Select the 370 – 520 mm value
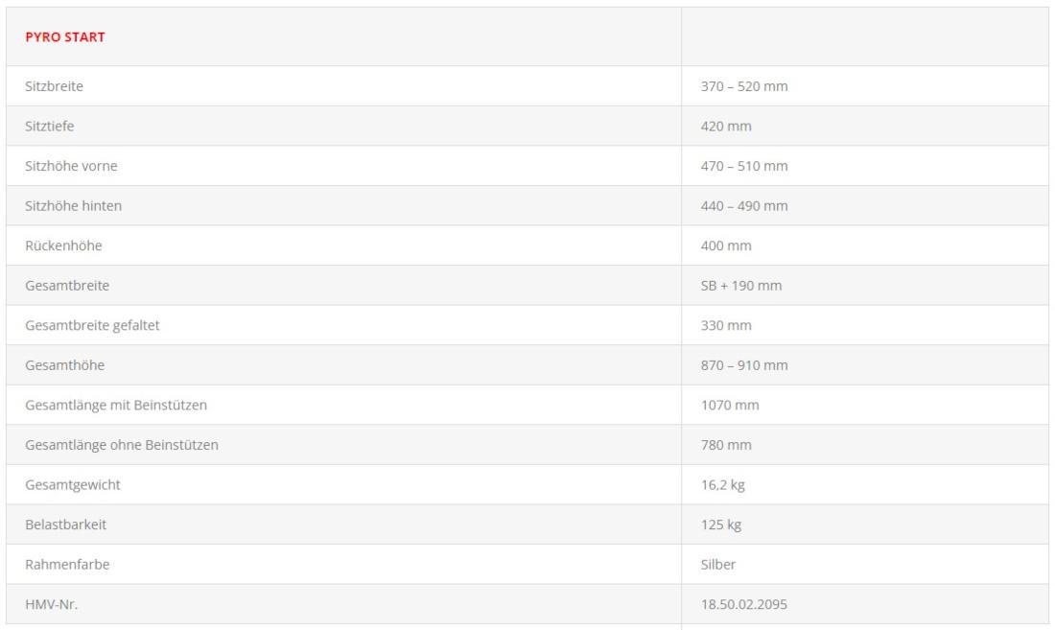The width and height of the screenshot is (1055, 630). tap(744, 86)
